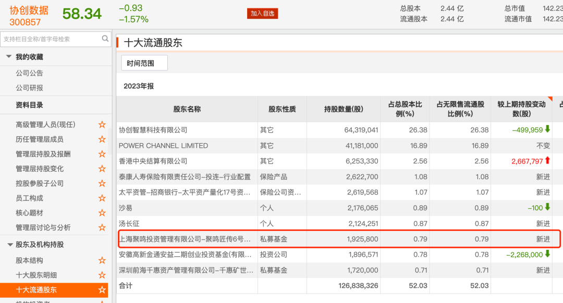Open 公司公告 in sidebar
This screenshot has height=303, width=563.
(29, 73)
